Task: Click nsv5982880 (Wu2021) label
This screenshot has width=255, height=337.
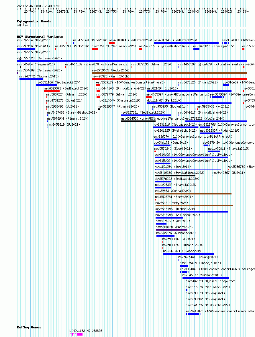Action: (x=178, y=239)
